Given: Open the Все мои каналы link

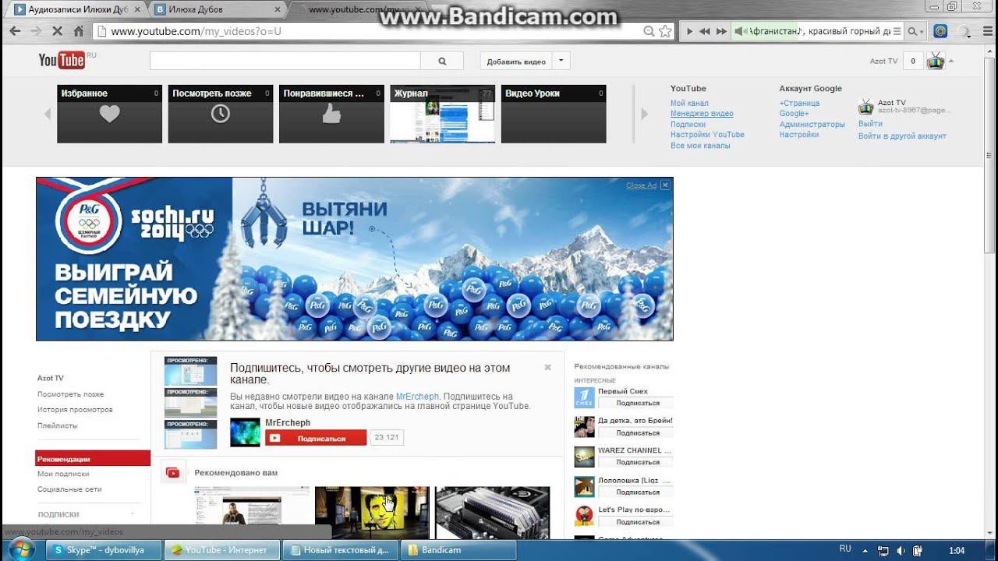Looking at the screenshot, I should 700,146.
